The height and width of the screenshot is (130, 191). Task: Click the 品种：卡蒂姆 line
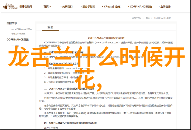[51, 128]
